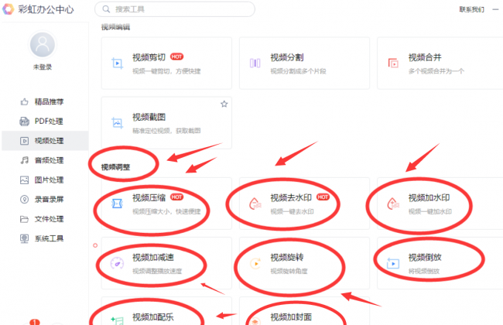Click the 精准定位视频,获取截图 description
This screenshot has height=325, width=503.
click(166, 131)
